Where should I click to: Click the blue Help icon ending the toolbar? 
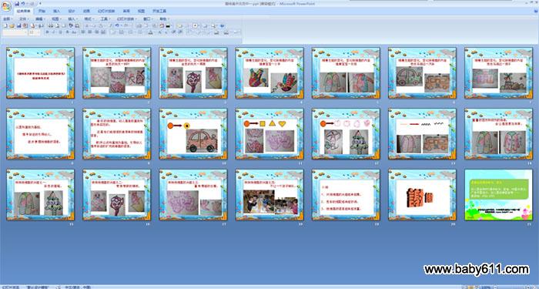pos(222,25)
